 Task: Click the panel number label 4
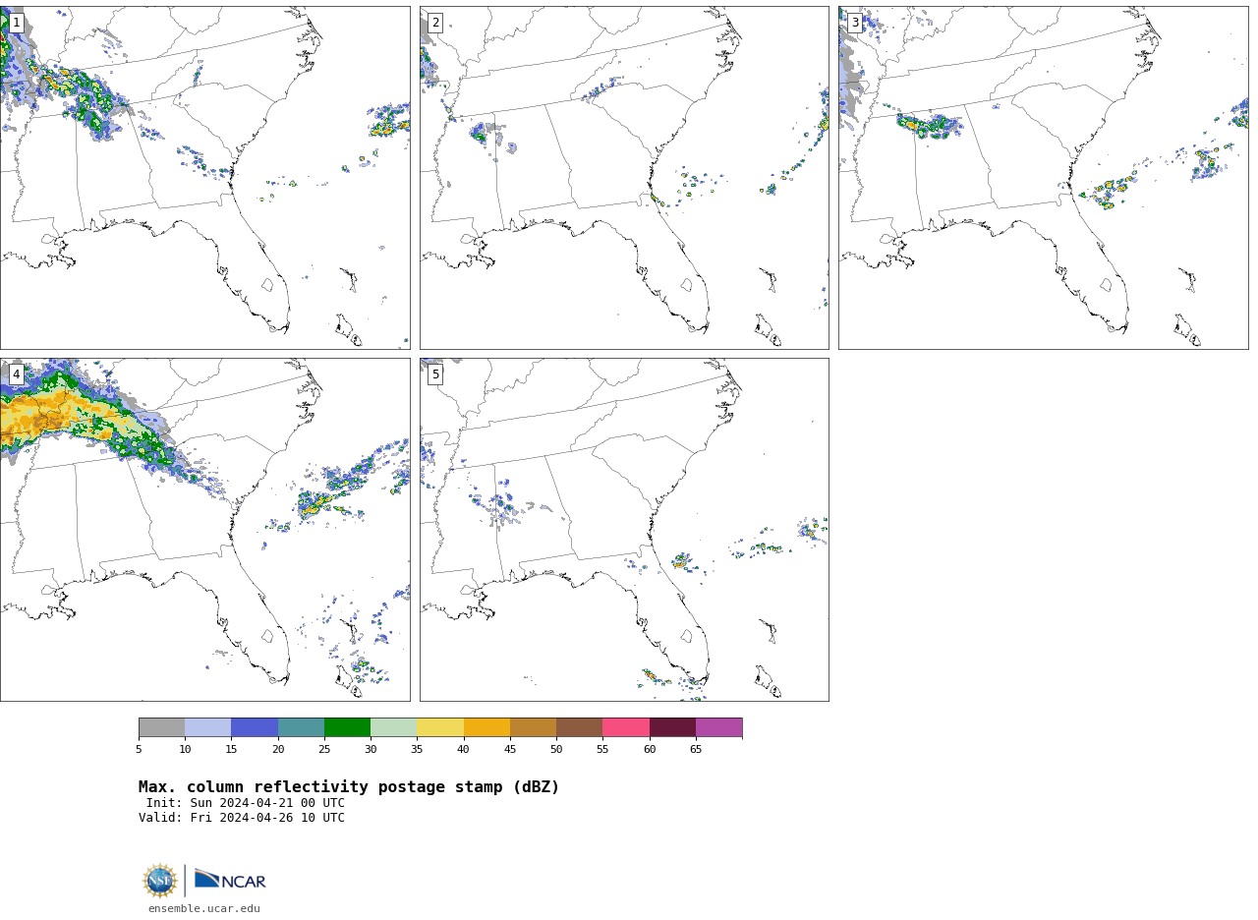click(16, 374)
